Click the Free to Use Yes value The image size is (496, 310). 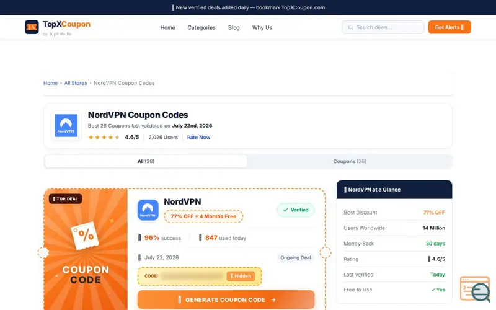tap(438, 290)
